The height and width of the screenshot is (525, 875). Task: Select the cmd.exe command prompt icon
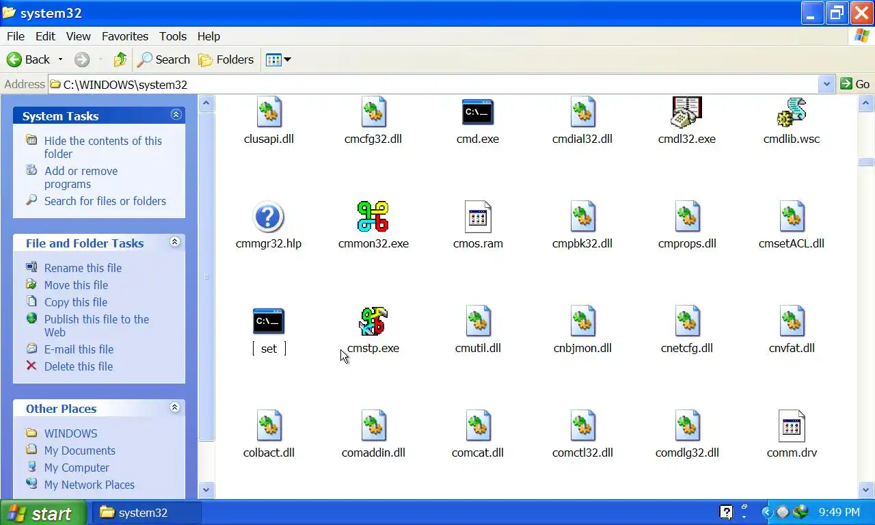[478, 113]
